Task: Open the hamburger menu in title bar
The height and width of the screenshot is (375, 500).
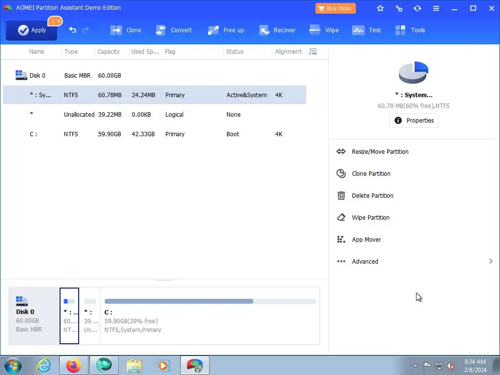Action: (x=436, y=8)
